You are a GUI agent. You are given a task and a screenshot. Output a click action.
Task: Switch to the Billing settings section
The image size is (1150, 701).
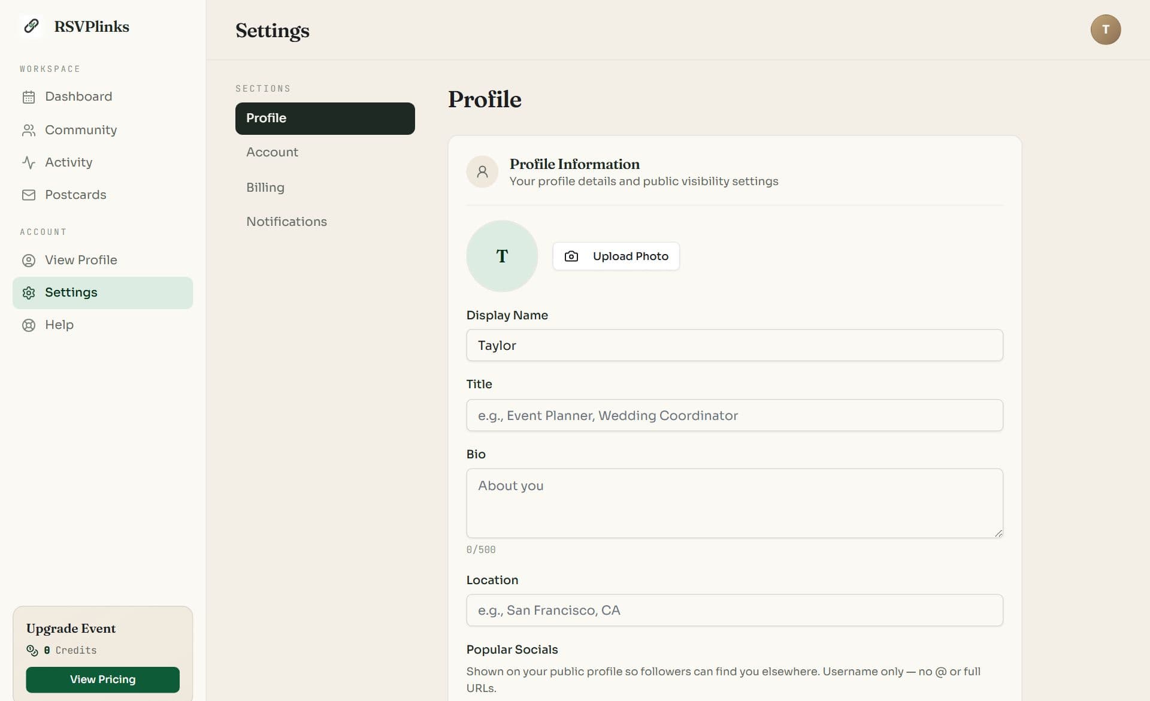tap(325, 188)
